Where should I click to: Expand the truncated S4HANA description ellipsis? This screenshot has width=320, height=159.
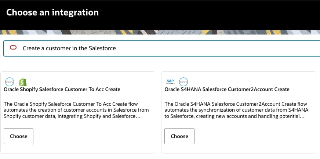(x=303, y=116)
